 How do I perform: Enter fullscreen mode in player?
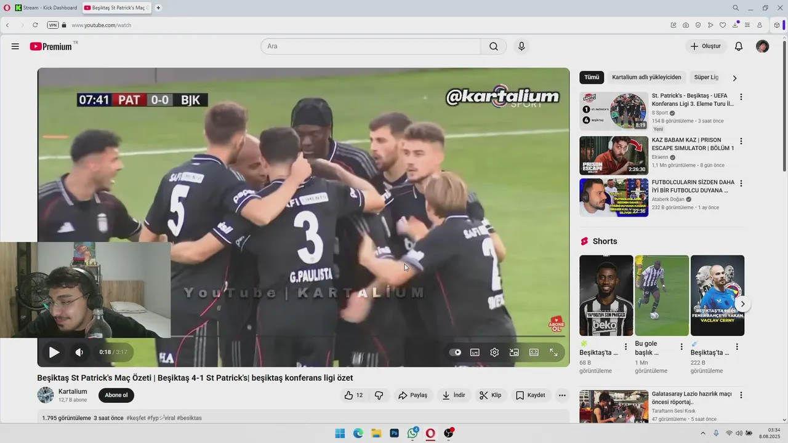pos(553,353)
